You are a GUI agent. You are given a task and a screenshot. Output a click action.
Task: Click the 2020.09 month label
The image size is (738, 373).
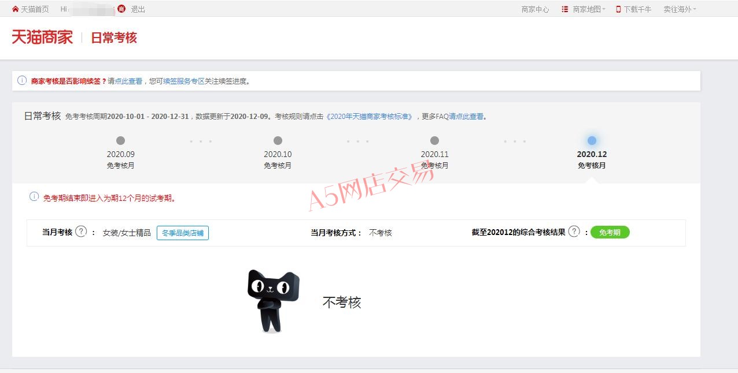[120, 154]
